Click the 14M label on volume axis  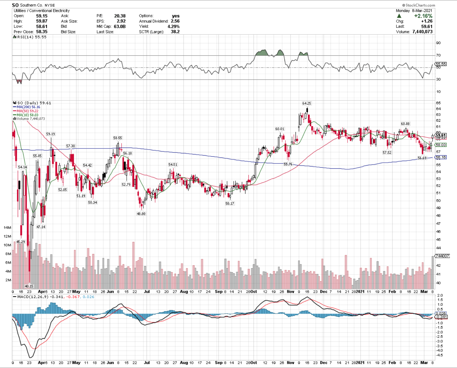coord(7,227)
